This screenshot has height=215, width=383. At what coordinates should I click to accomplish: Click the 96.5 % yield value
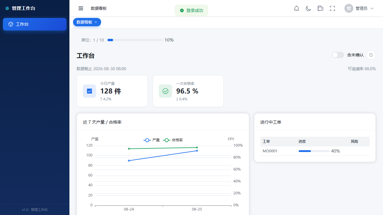click(187, 91)
